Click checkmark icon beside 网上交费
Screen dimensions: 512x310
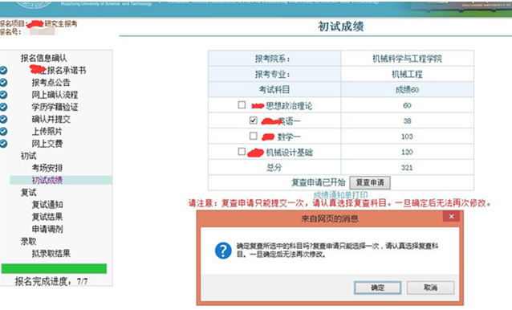click(3, 144)
